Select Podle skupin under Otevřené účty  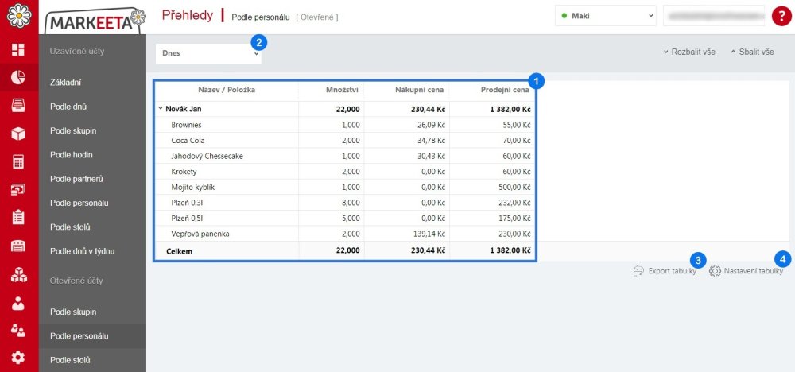pos(73,312)
